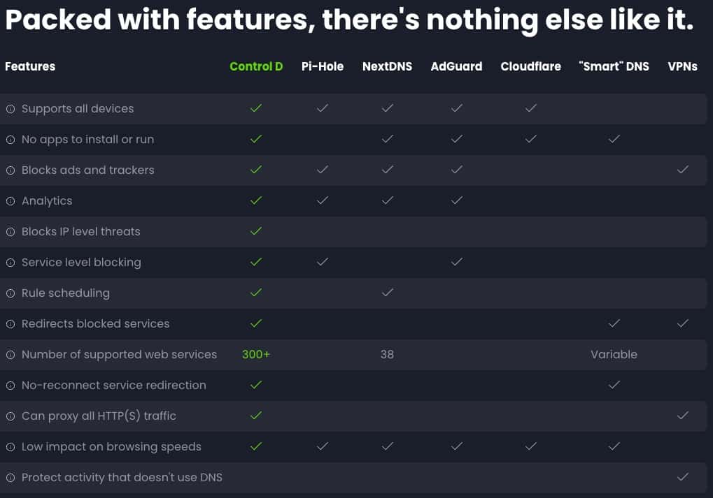Click the info icon next to Rule scheduling
The image size is (713, 498).
(x=10, y=293)
